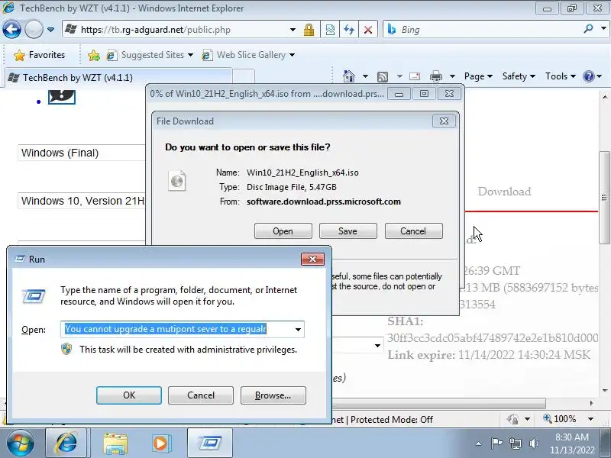
Task: Click the Print icon
Action: tap(435, 76)
